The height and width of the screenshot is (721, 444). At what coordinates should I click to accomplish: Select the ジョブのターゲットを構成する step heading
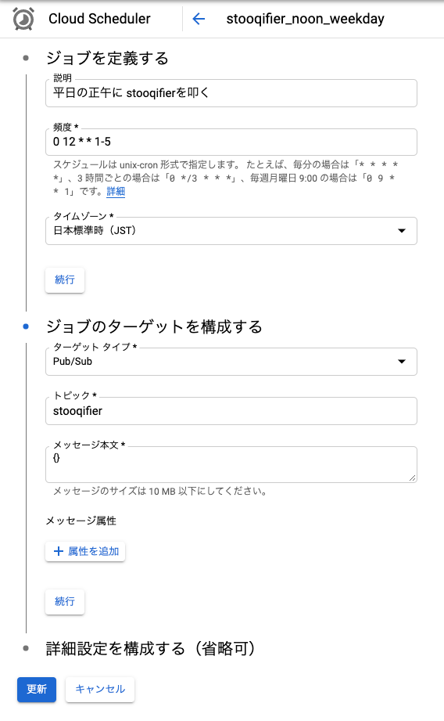point(154,326)
